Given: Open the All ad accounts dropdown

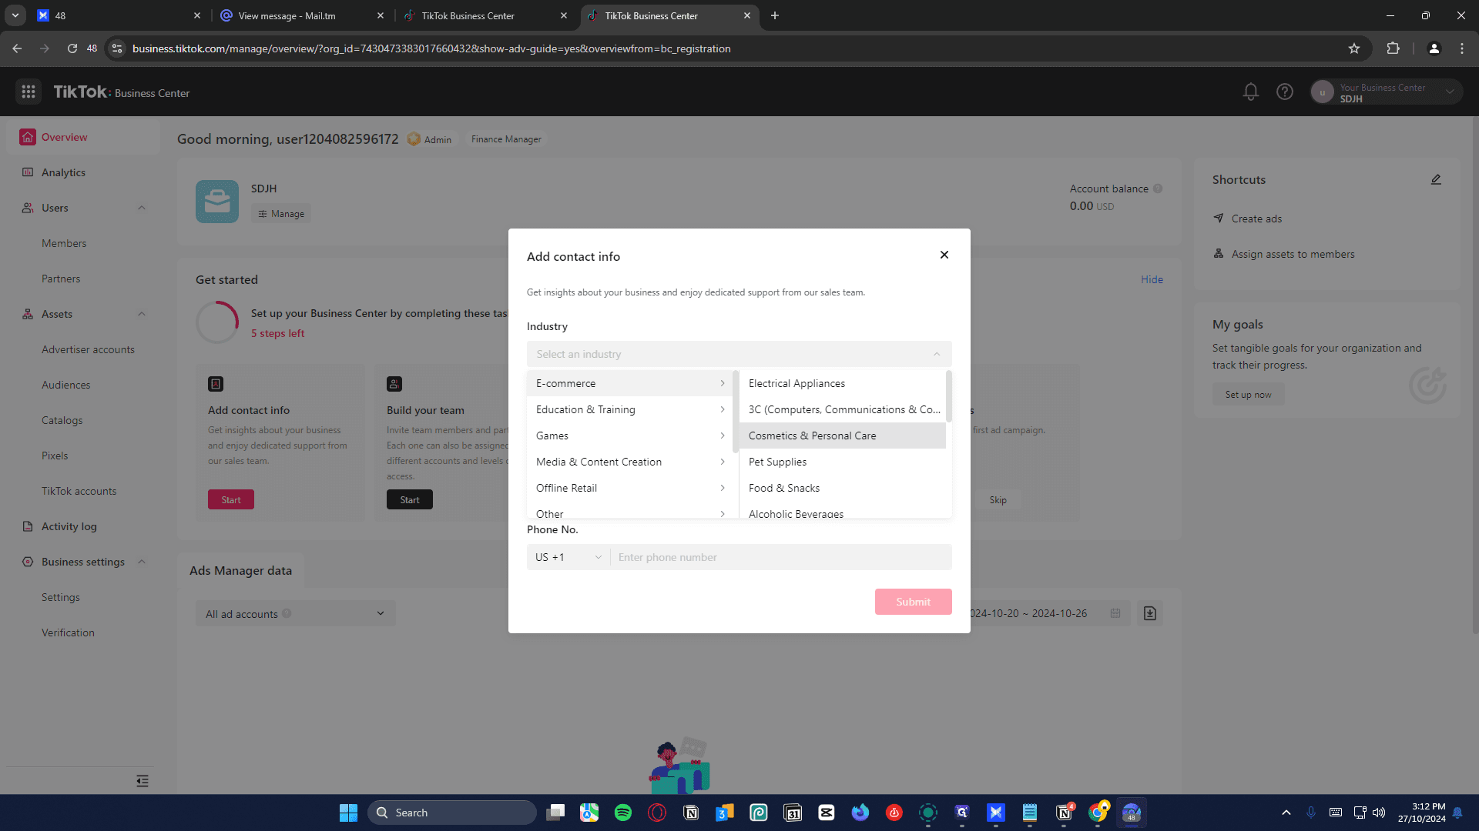Looking at the screenshot, I should pos(296,613).
